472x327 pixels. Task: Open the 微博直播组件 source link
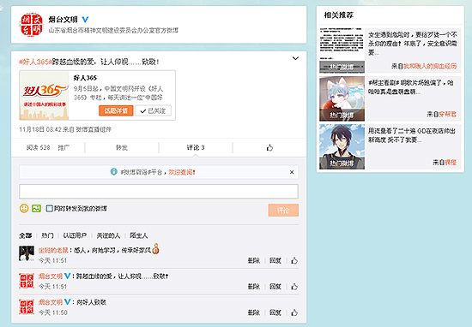(x=94, y=129)
